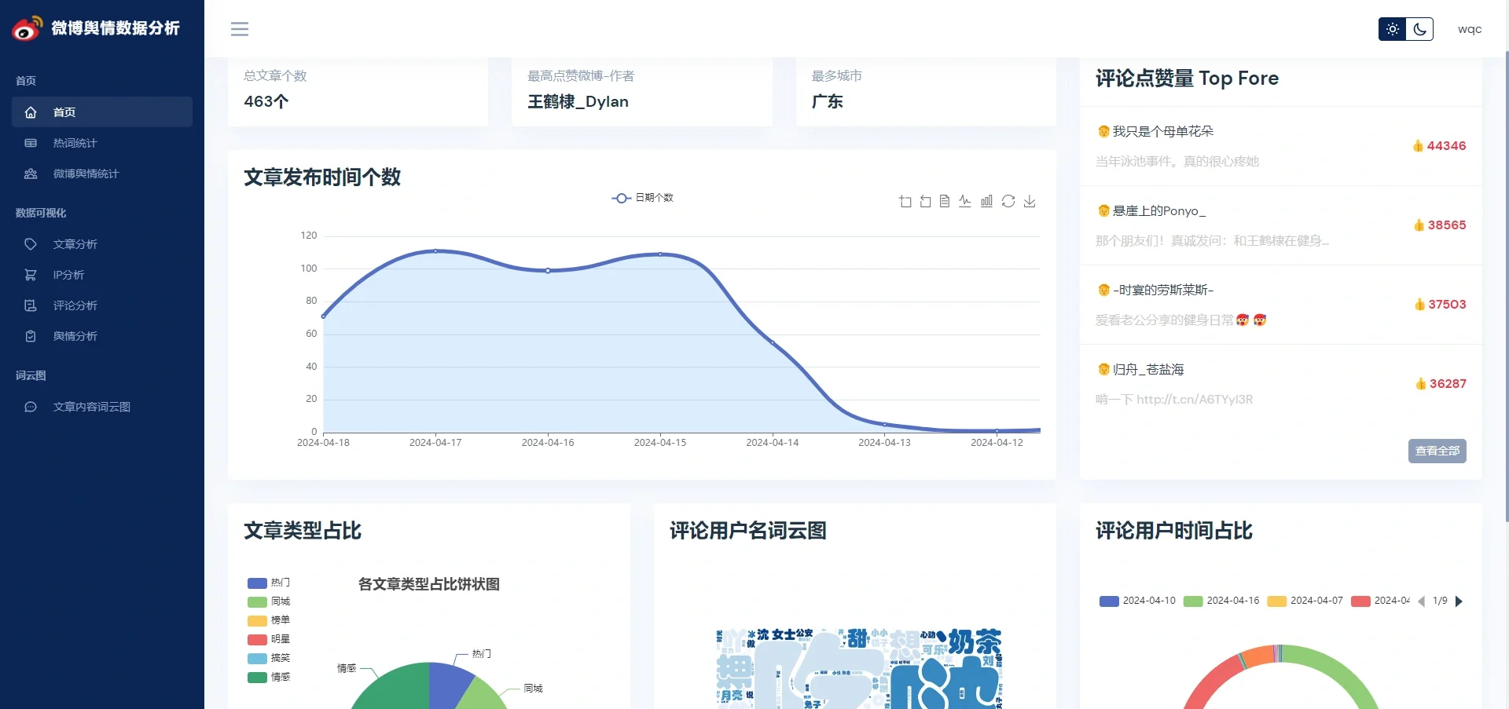Open the wqc user menu
Image resolution: width=1509 pixels, height=709 pixels.
1469,29
